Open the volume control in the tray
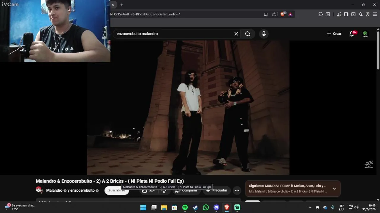Viewport: 380px width, 213px height. tap(357, 207)
